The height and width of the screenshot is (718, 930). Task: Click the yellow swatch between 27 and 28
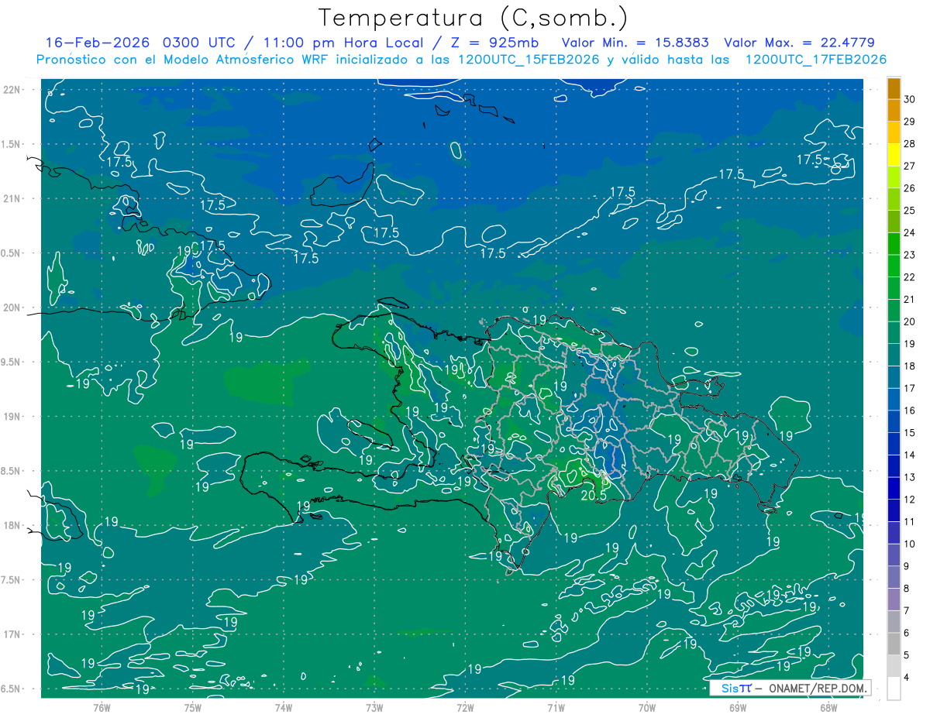point(894,155)
